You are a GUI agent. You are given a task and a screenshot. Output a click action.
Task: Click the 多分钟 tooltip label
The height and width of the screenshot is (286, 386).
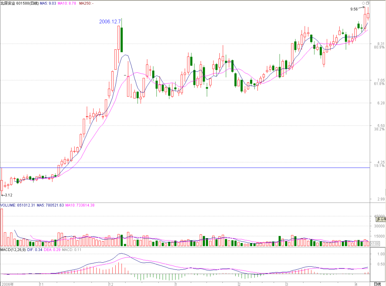pyautogui.click(x=380, y=219)
